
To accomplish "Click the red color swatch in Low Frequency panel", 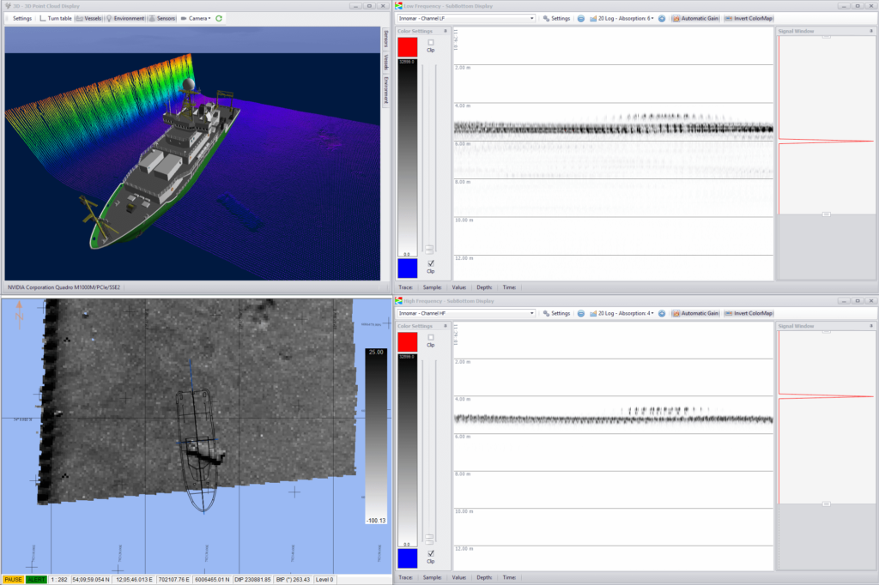I will [x=408, y=47].
